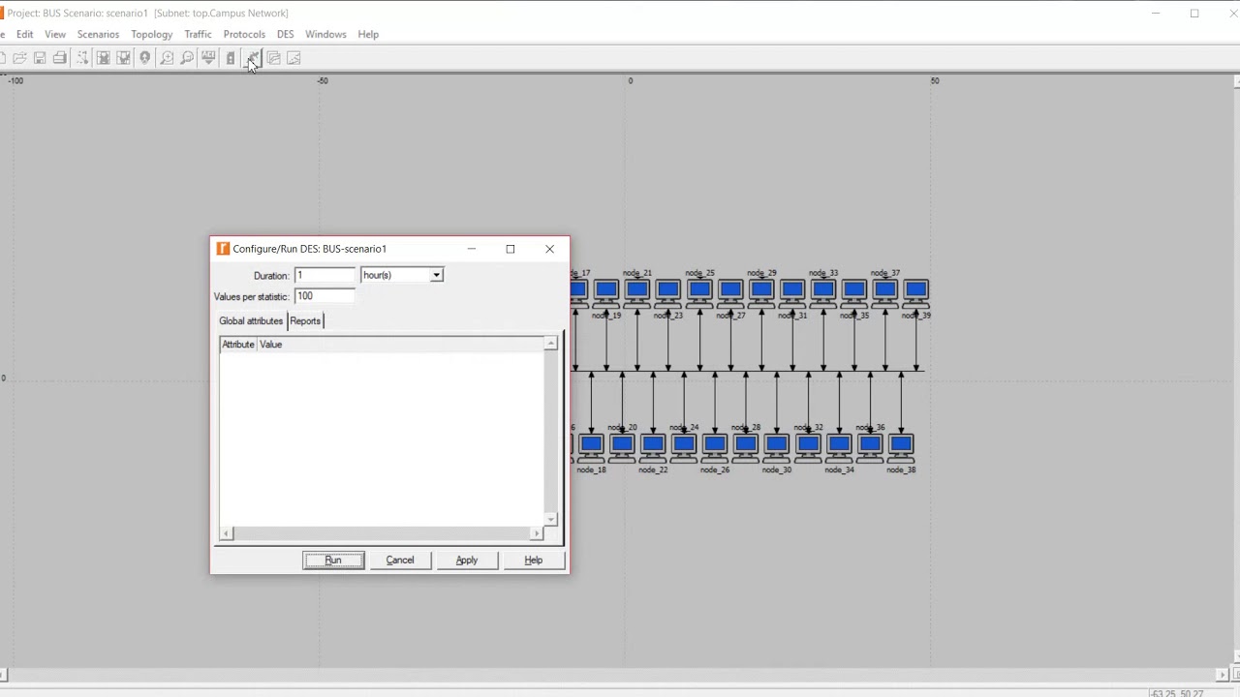
Task: Click the Apply button in the dialog
Action: click(x=467, y=561)
